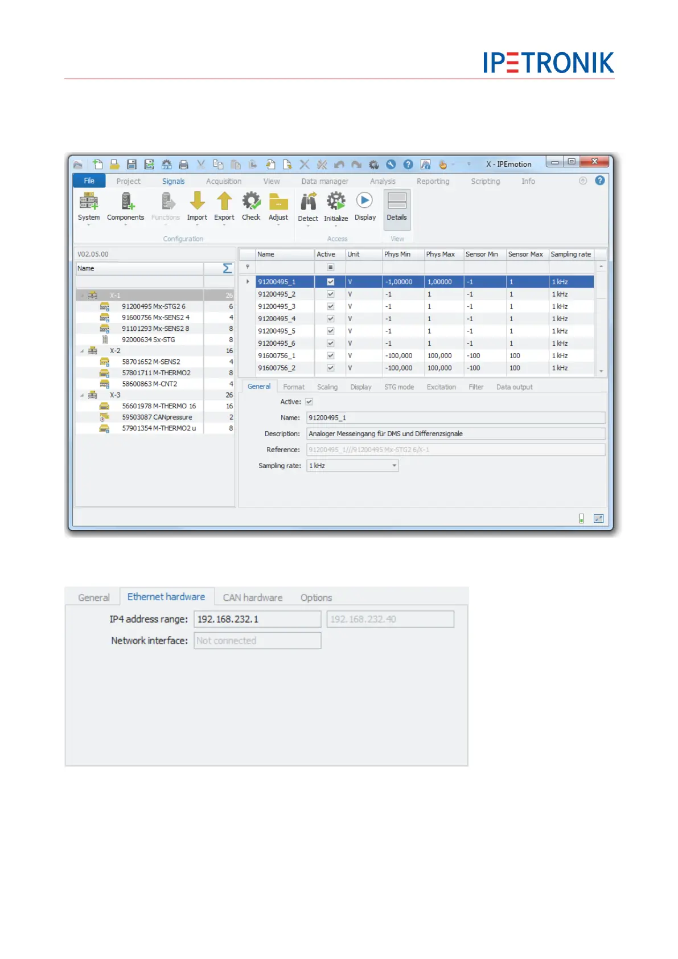The height and width of the screenshot is (959, 678).
Task: Click the Name field containing 91200495_1
Action: tap(455, 418)
